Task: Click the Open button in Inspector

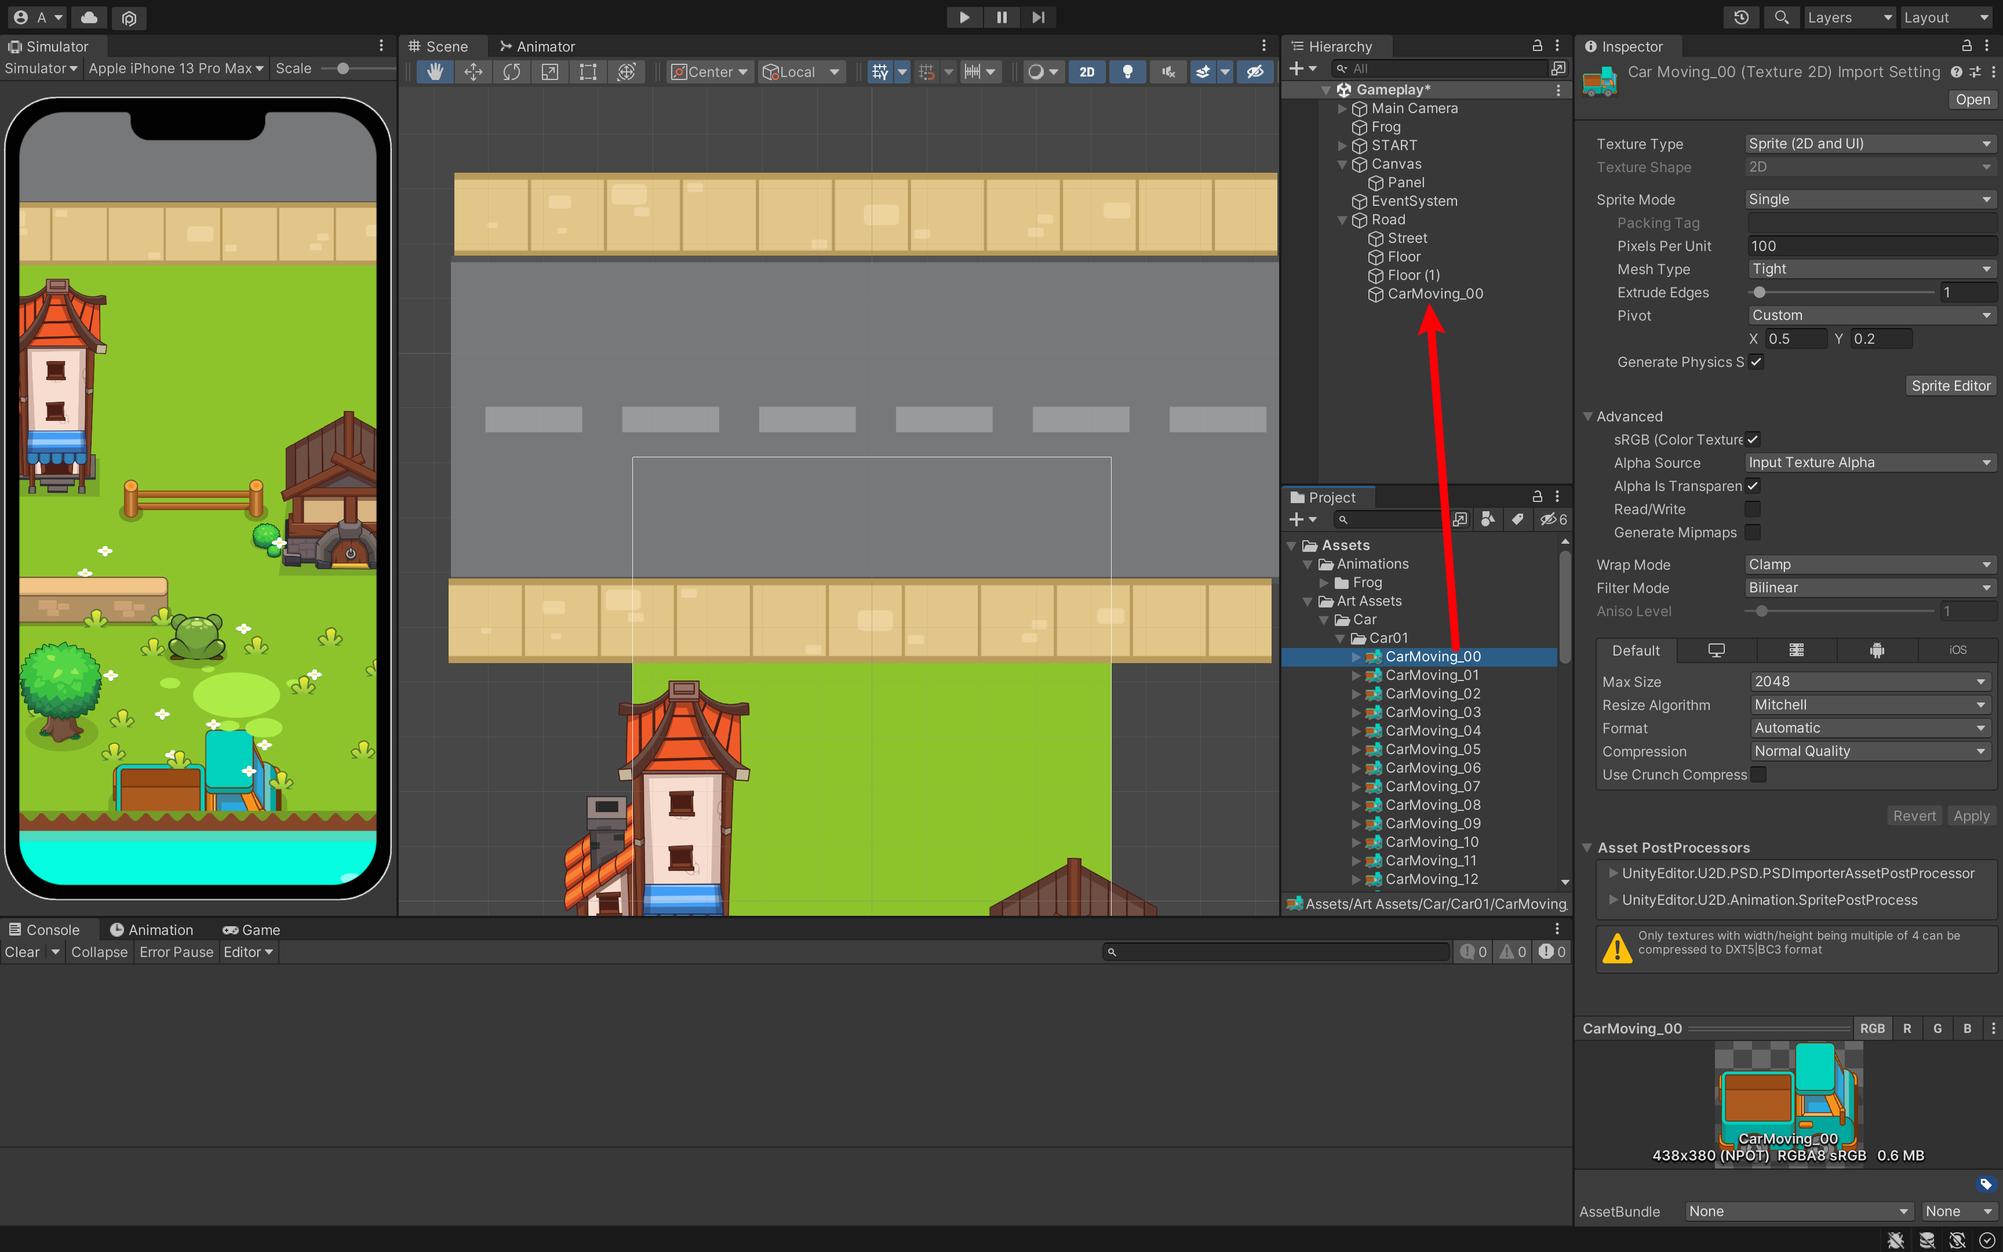Action: (x=1972, y=99)
